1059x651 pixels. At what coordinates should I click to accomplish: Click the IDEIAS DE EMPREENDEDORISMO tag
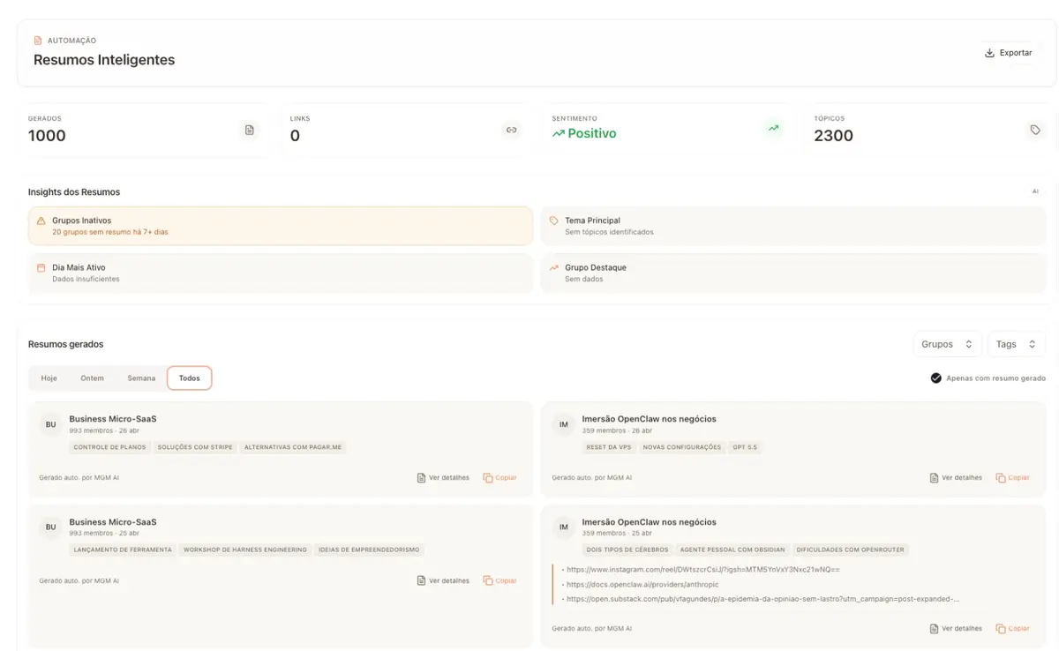369,550
